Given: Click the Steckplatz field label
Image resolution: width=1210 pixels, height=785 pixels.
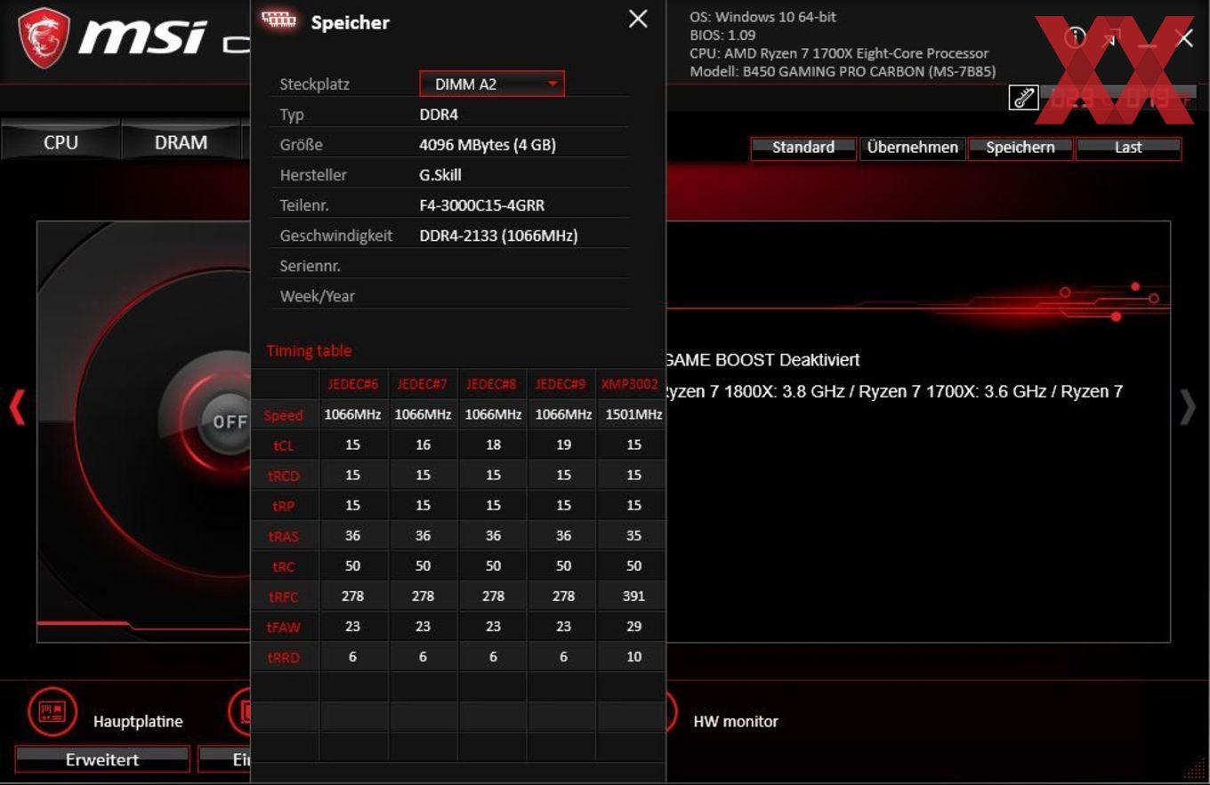Looking at the screenshot, I should coord(314,84).
